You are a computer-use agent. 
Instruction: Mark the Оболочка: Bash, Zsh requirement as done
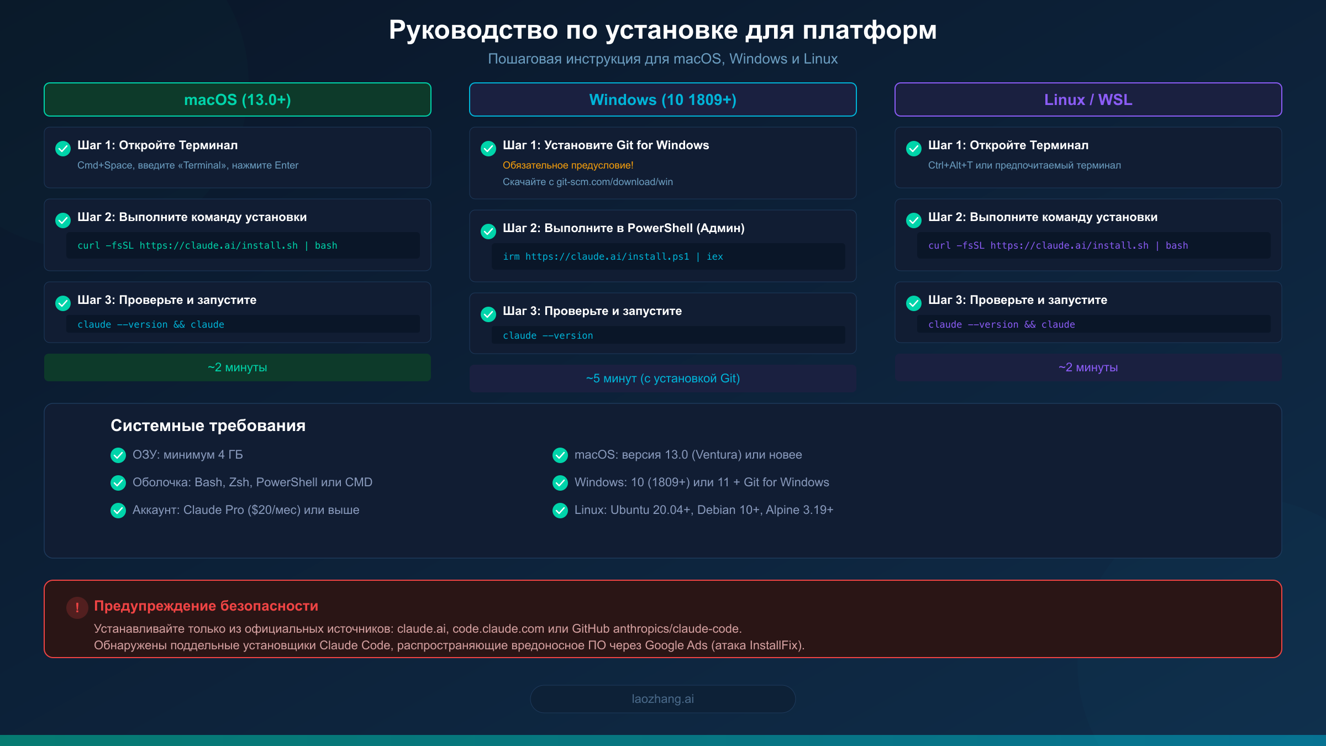pos(118,482)
